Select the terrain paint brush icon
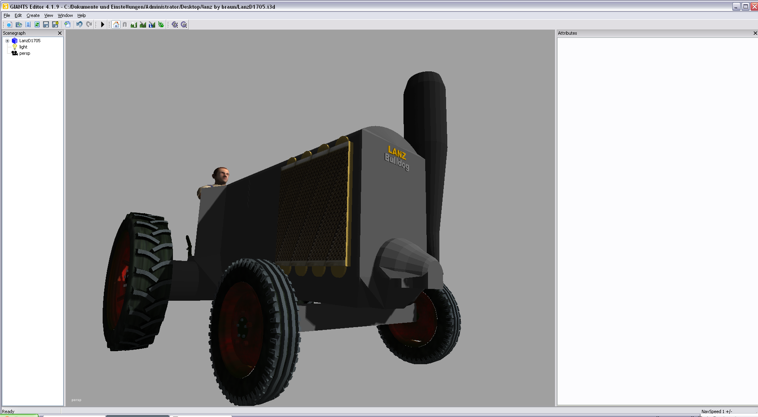Screen dimensions: 758x417 tap(143, 24)
